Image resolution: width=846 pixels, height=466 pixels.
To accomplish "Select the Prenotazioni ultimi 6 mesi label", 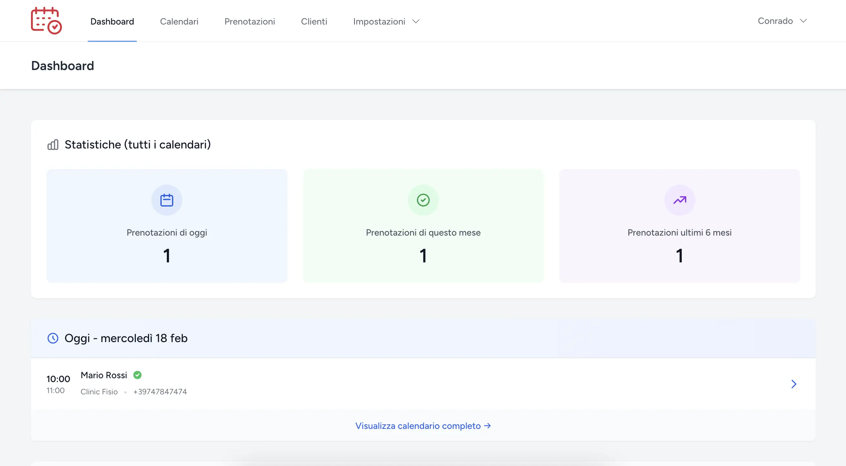I will click(x=680, y=232).
